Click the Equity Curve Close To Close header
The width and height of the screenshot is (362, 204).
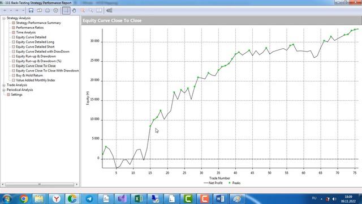click(x=112, y=20)
